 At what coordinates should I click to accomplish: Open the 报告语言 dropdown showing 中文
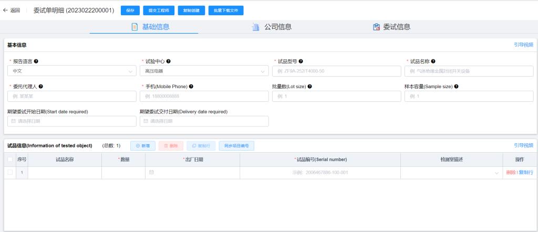tap(71, 71)
